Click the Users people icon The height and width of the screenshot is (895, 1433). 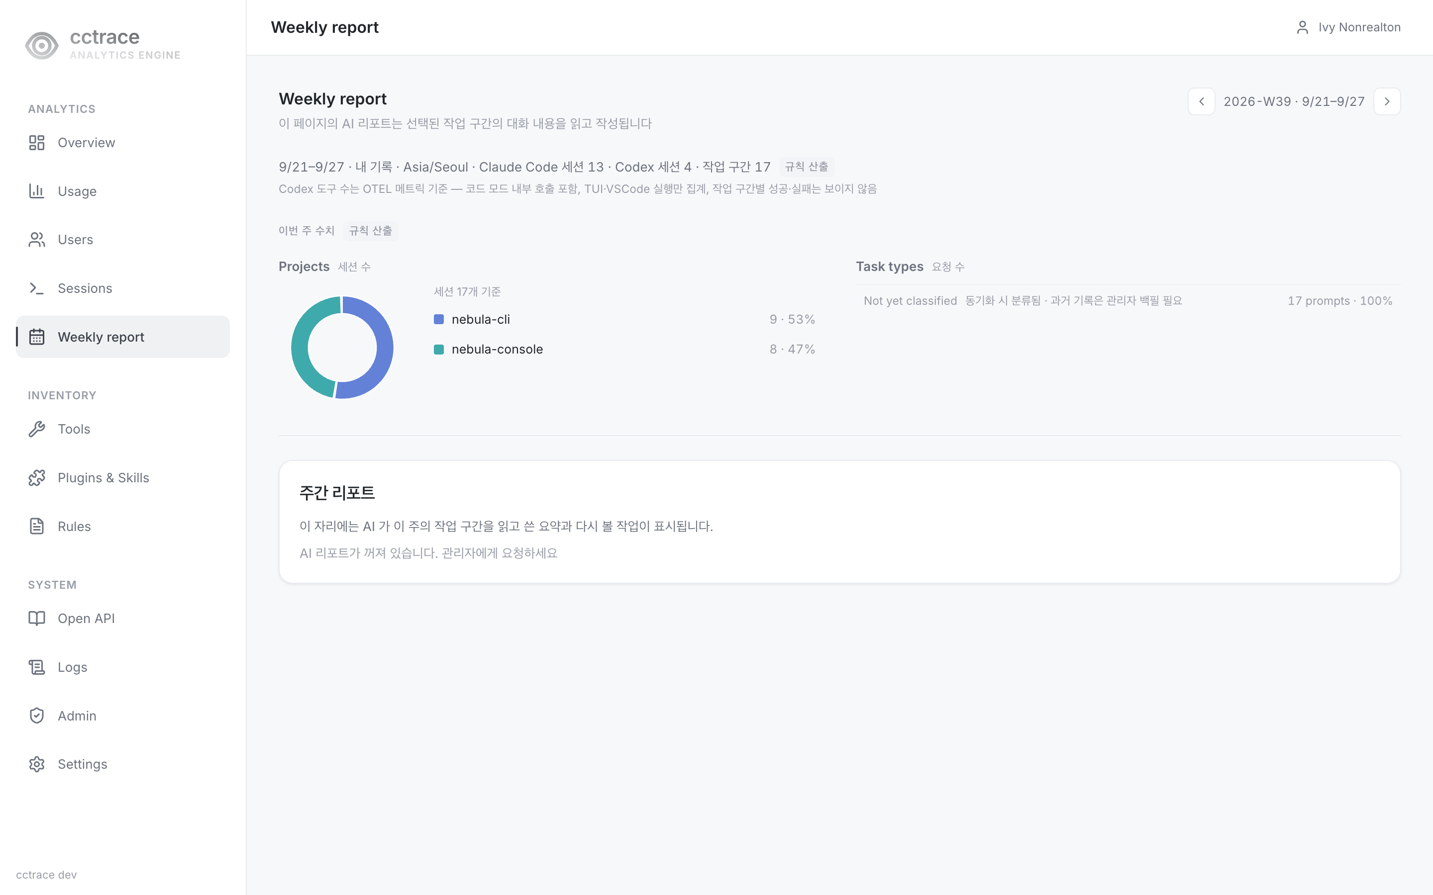coord(37,240)
